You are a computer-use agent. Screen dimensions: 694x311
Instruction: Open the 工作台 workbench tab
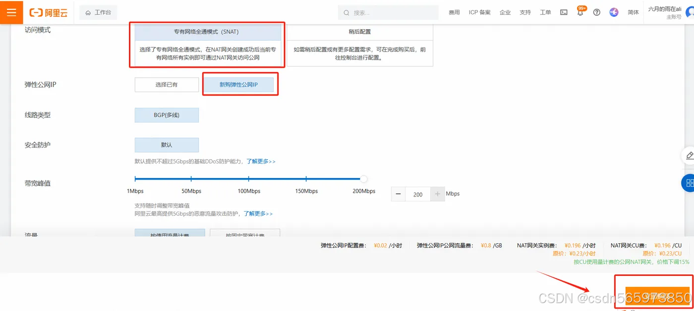tap(98, 12)
